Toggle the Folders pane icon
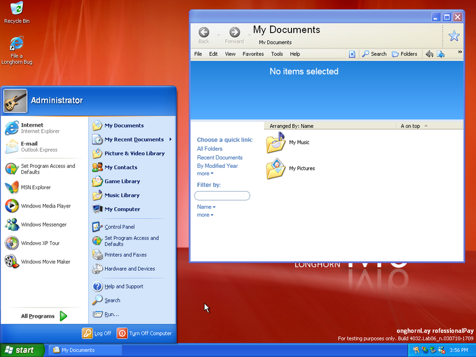 404,54
